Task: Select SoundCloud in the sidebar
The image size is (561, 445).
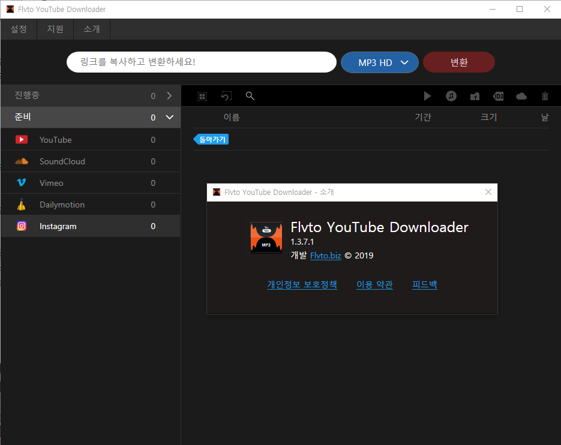Action: 91,161
